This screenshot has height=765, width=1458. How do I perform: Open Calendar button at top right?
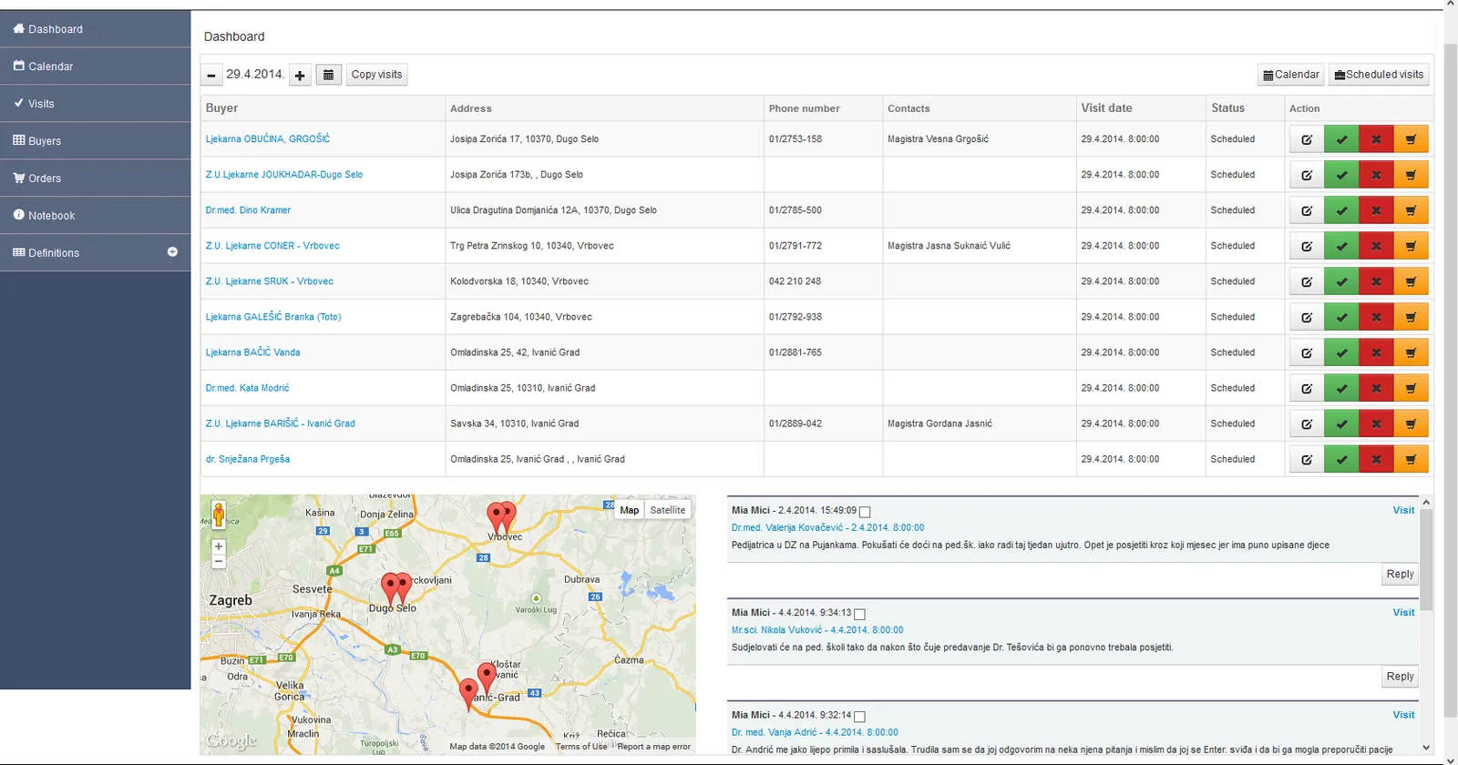pos(1291,75)
